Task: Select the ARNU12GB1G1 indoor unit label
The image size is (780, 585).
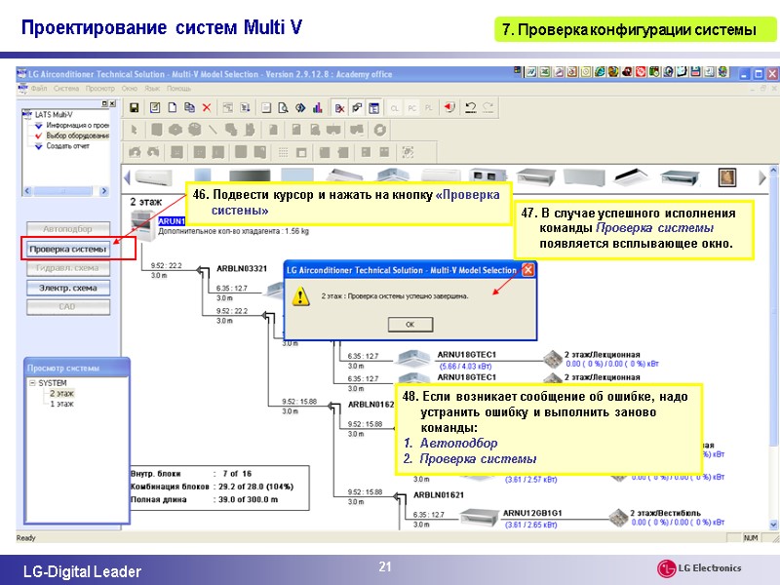Action: point(531,513)
